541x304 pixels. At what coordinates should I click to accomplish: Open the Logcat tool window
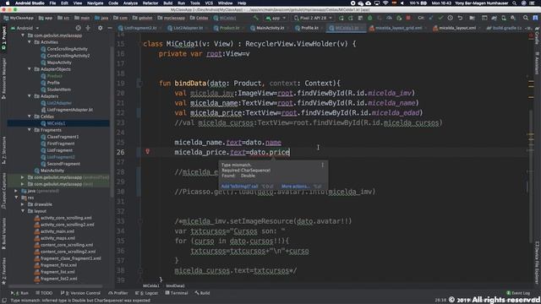click(147, 293)
